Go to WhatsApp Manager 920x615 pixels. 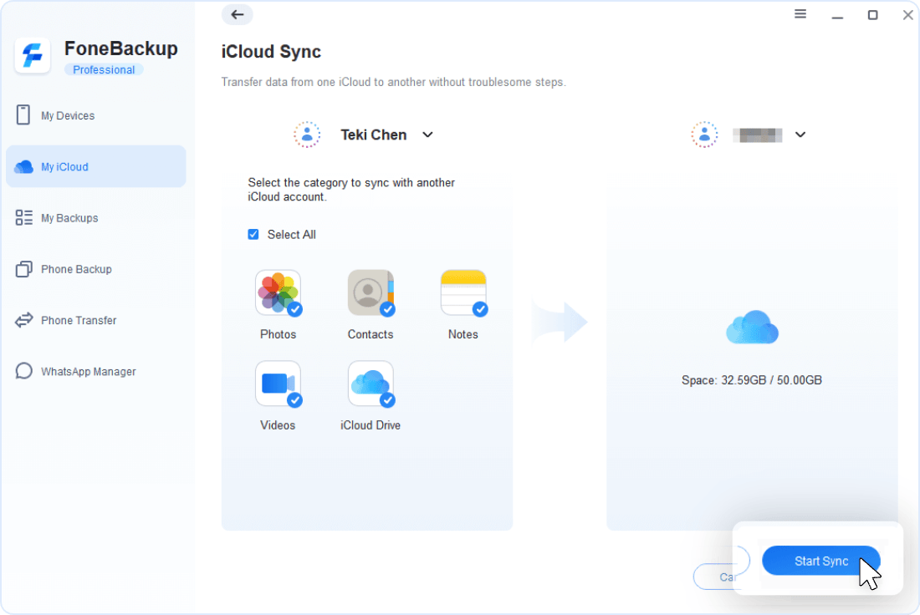(x=88, y=372)
